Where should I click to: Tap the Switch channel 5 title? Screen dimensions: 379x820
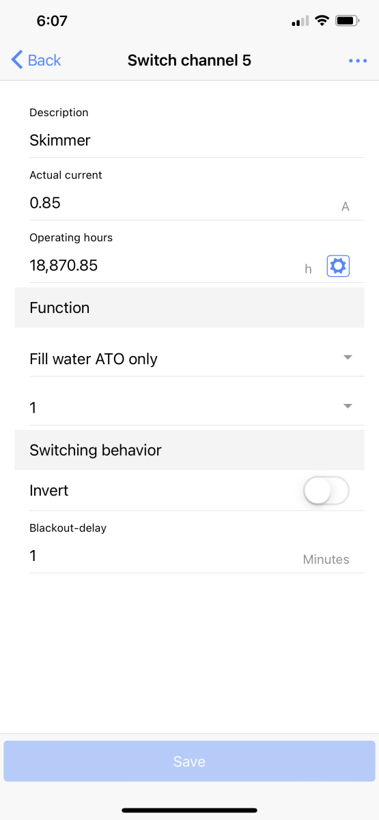pos(189,60)
